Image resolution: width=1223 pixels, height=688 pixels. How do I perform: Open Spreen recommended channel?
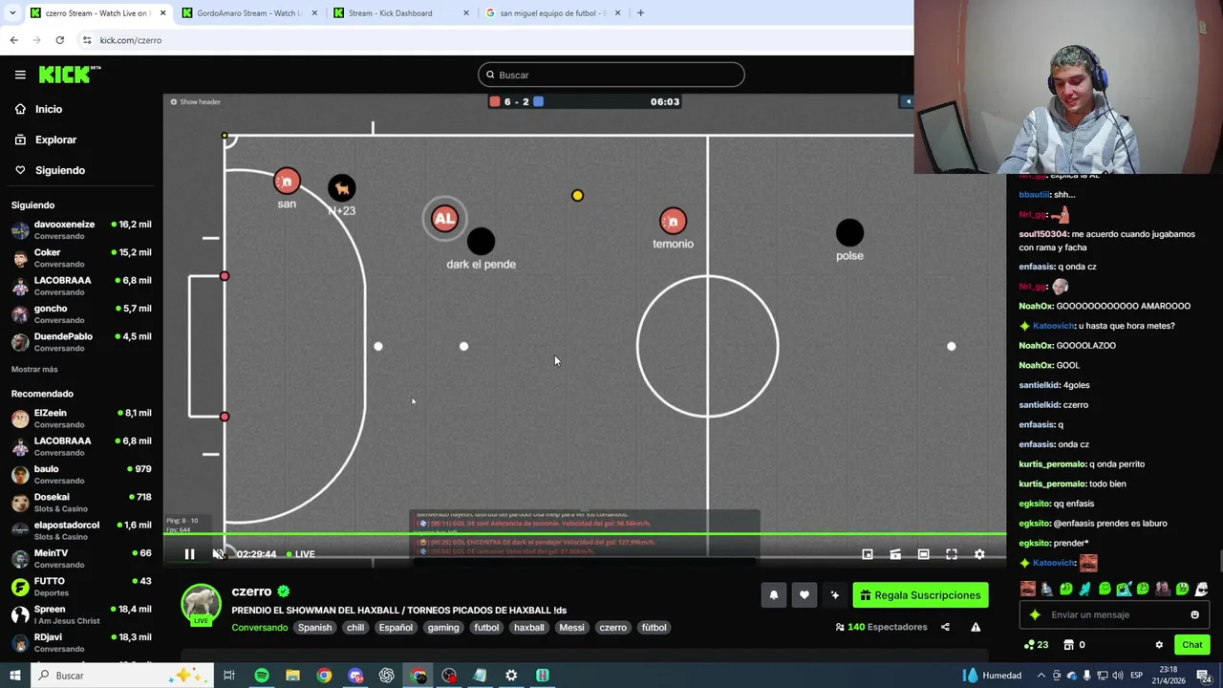[81, 614]
